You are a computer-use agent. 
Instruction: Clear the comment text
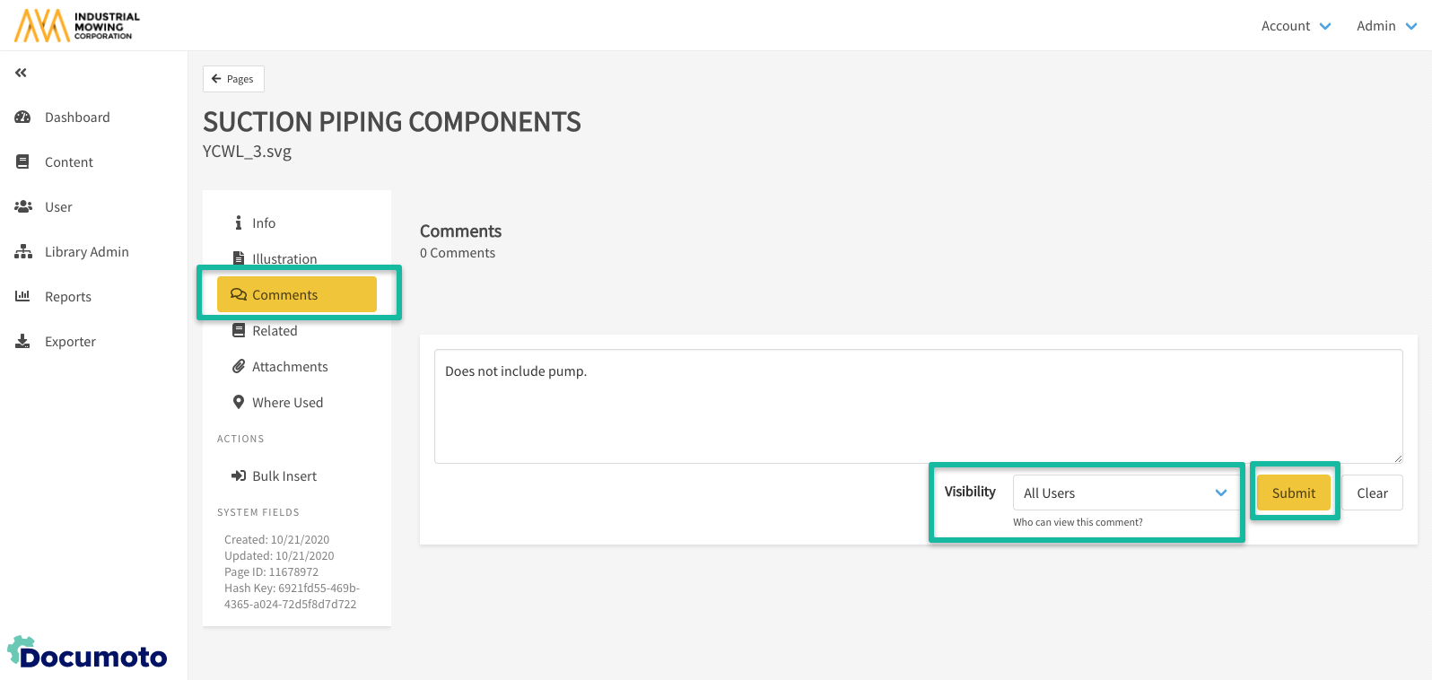pos(1372,493)
